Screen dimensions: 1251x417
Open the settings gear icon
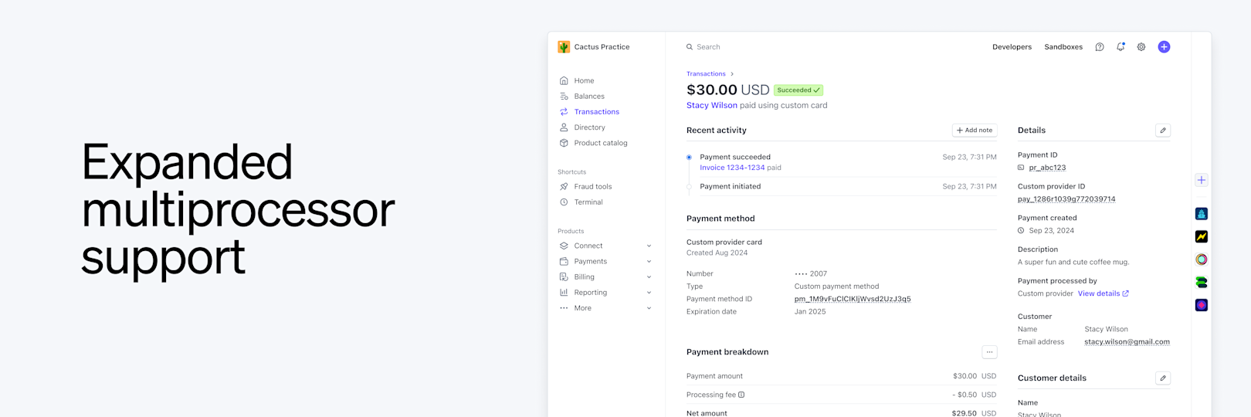[1141, 47]
